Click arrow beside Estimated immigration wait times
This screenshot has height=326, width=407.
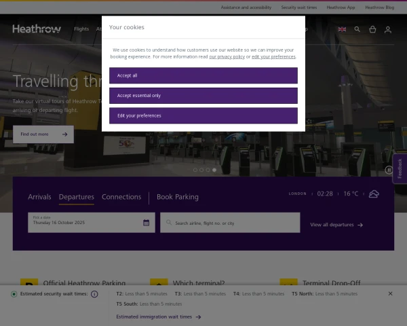[198, 317]
